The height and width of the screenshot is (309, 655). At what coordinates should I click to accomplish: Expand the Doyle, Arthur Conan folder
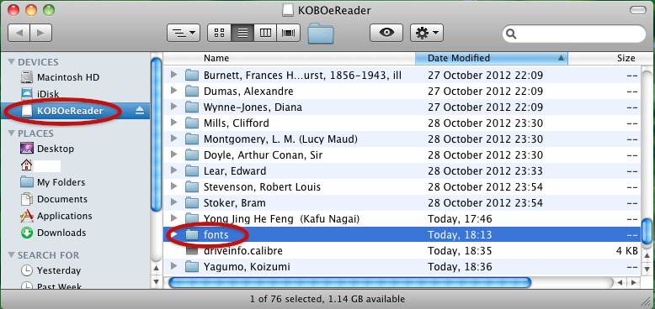pos(174,154)
